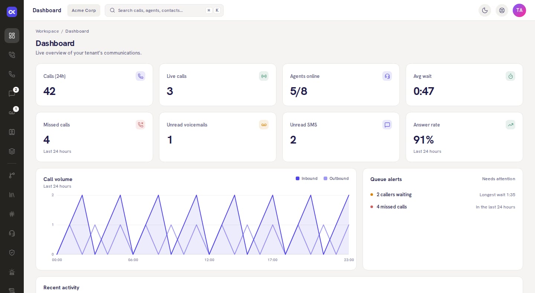Open the Avg wait stat card
This screenshot has height=293, width=535.
tap(464, 85)
